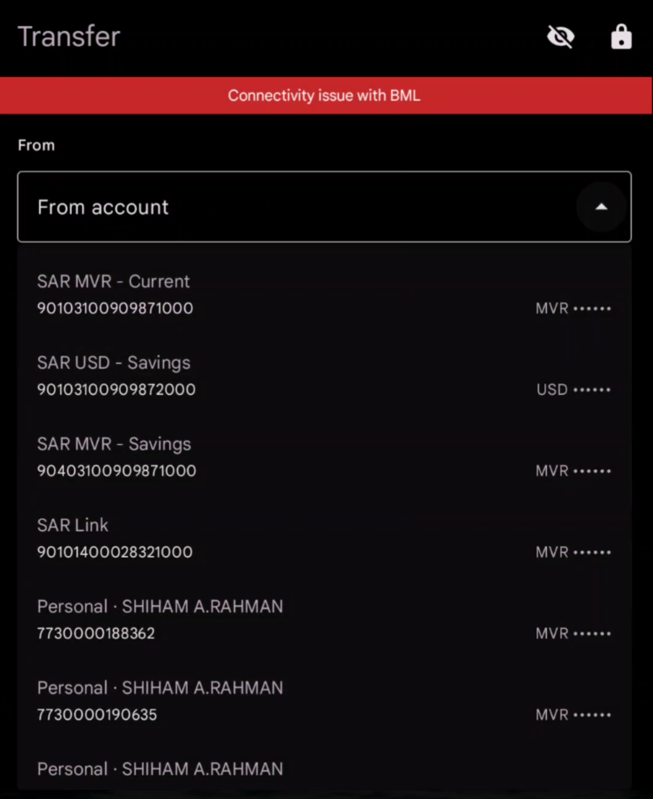The image size is (653, 799).
Task: Click masked MVR balance of SAR Link
Action: 574,552
